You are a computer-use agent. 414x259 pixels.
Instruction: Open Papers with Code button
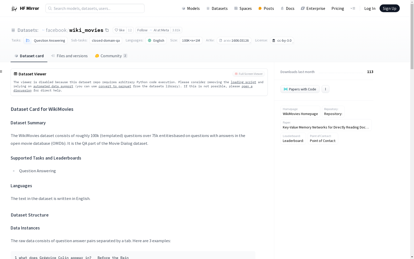pyautogui.click(x=300, y=89)
